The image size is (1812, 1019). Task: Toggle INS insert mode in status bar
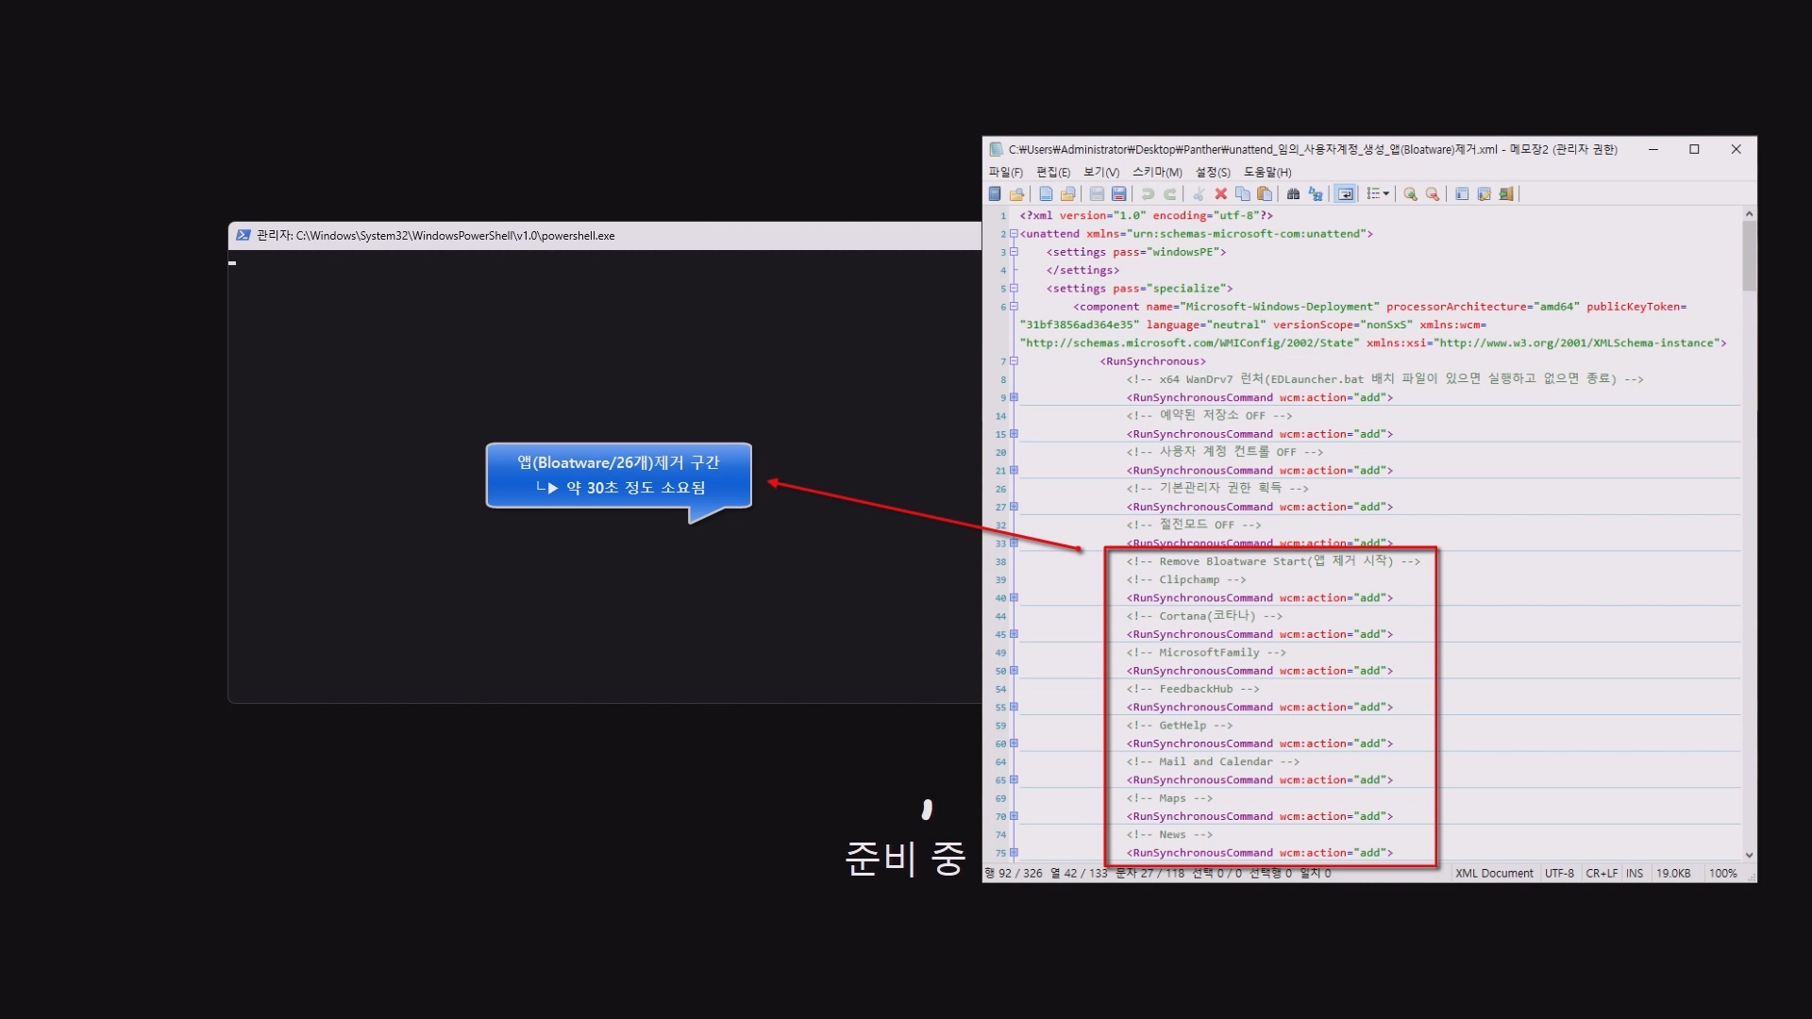tap(1634, 873)
